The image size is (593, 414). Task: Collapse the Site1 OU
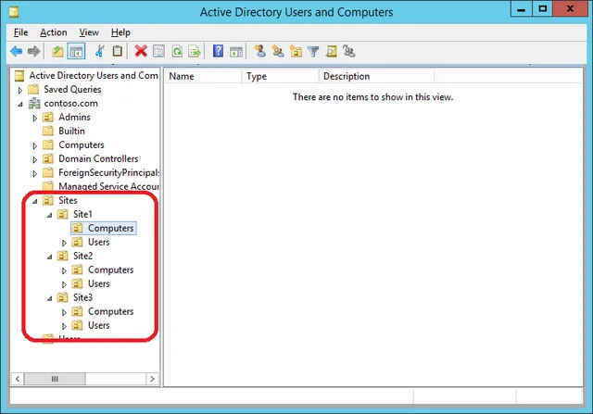tap(49, 216)
